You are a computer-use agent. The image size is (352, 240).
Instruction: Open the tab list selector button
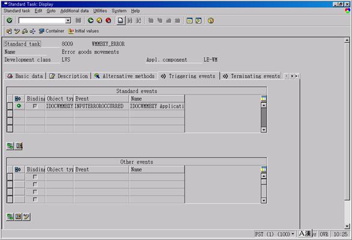click(297, 76)
